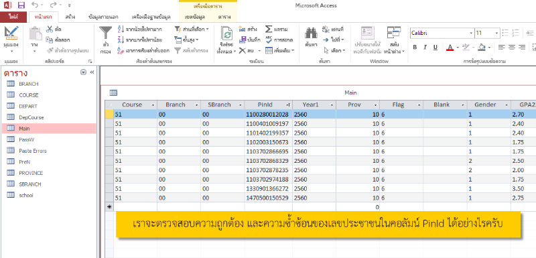Click the numbered list icon
536x258 pixels.
516,33
